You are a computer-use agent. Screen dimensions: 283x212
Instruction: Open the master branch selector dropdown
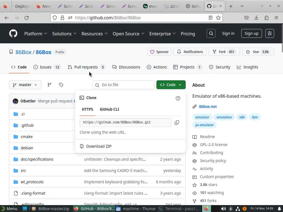[25, 85]
